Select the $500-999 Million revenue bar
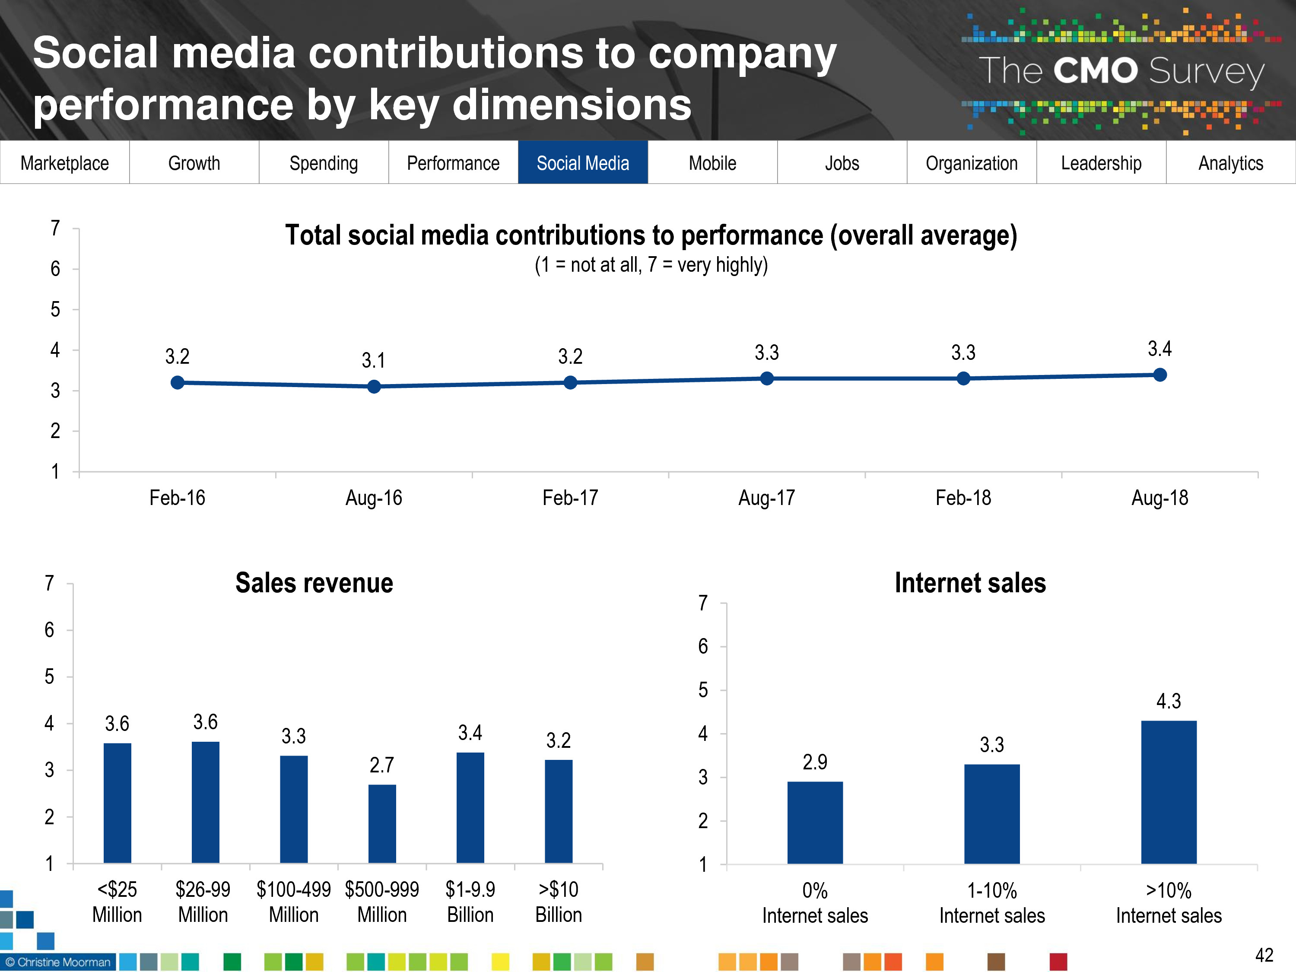Image resolution: width=1296 pixels, height=972 pixels. (x=382, y=824)
